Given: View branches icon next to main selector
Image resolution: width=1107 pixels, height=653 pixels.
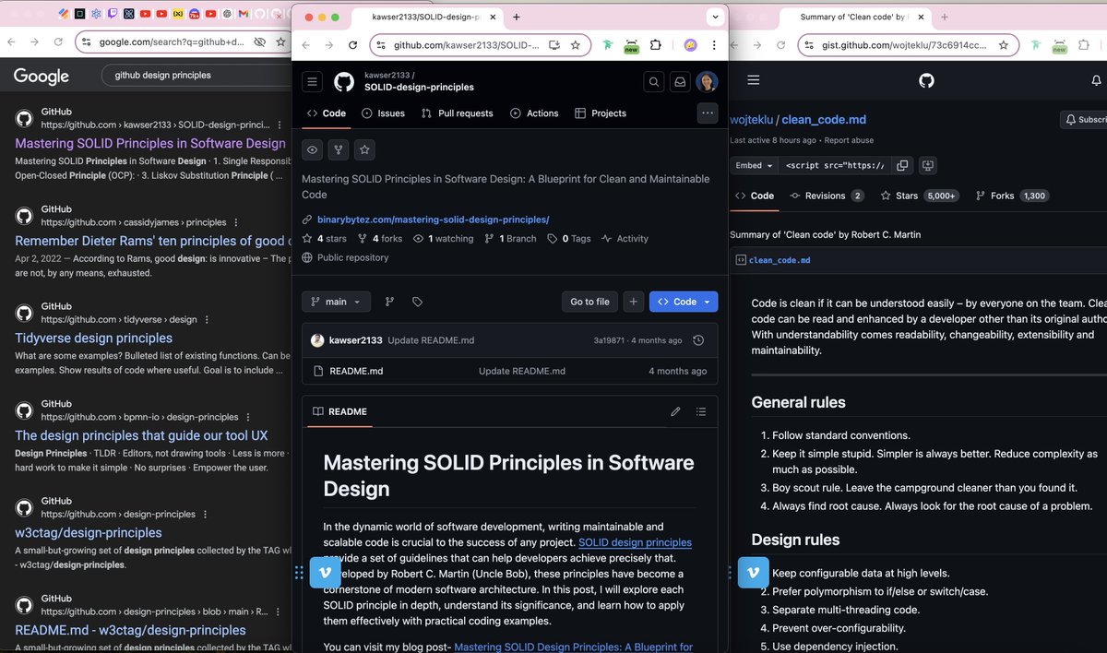Looking at the screenshot, I should (x=389, y=302).
